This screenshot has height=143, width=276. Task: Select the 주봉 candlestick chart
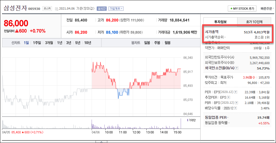coord(157,43)
